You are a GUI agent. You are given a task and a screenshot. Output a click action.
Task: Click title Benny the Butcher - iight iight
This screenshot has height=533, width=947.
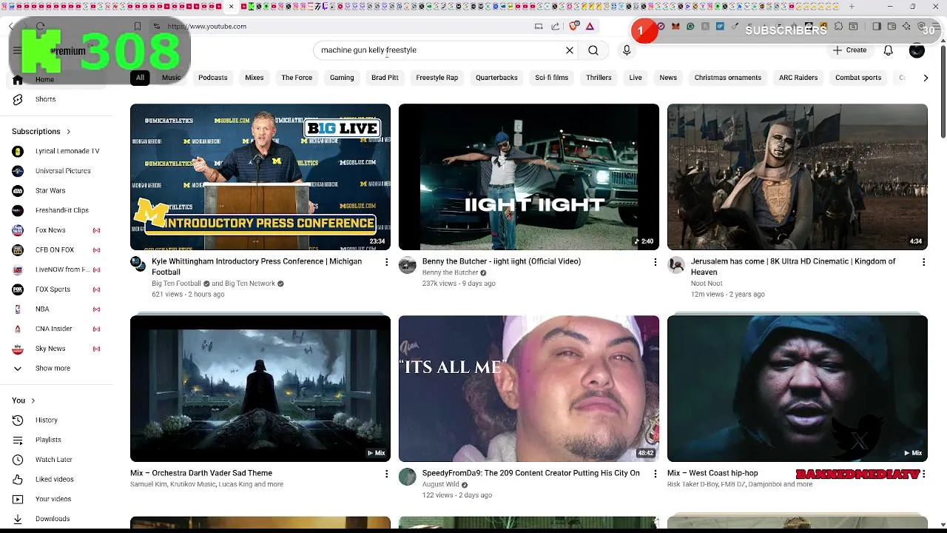(502, 261)
